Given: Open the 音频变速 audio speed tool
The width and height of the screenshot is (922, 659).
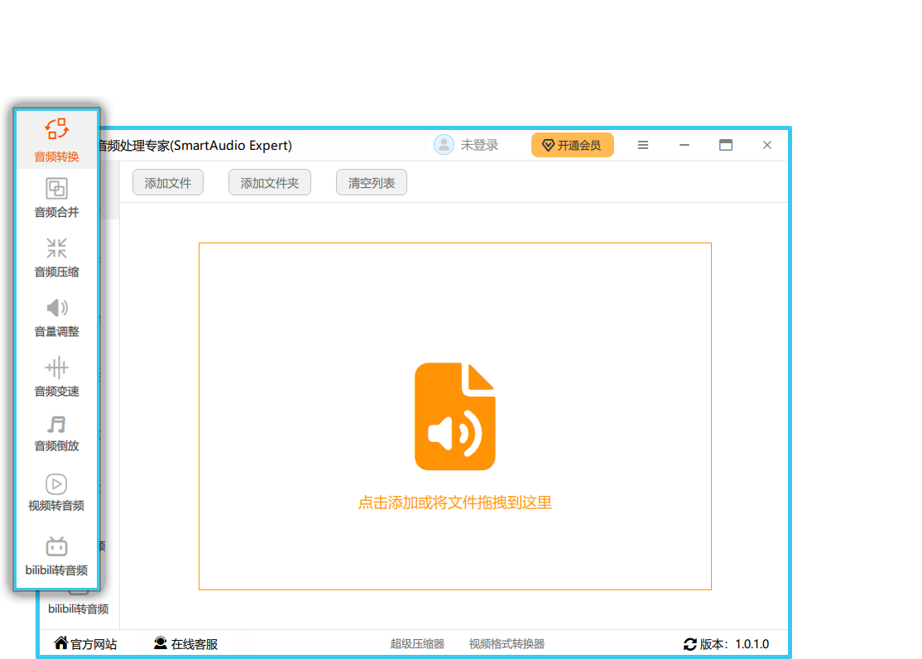Looking at the screenshot, I should click(x=56, y=368).
